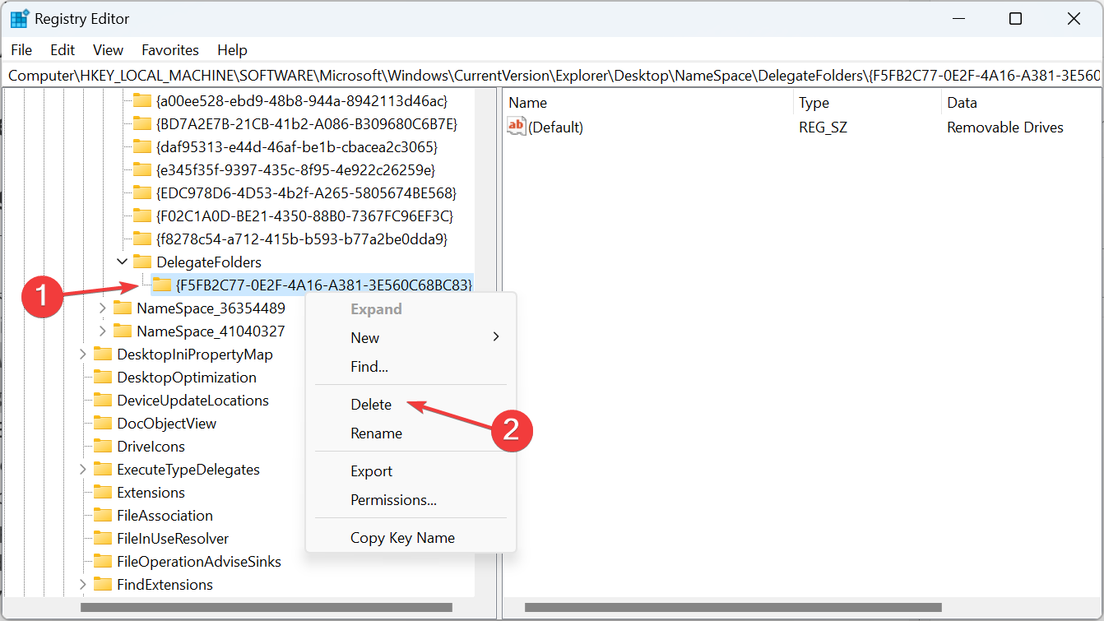Open the Favorites menu

[170, 50]
